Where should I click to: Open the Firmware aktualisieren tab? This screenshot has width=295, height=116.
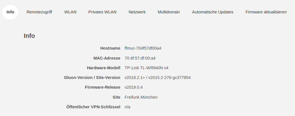pyautogui.click(x=266, y=12)
